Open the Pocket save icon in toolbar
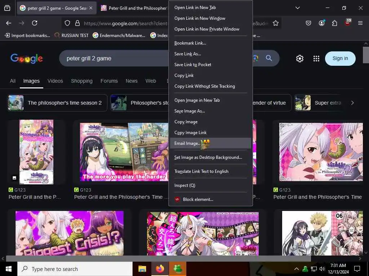This screenshot has height=276, width=369. click(x=308, y=23)
